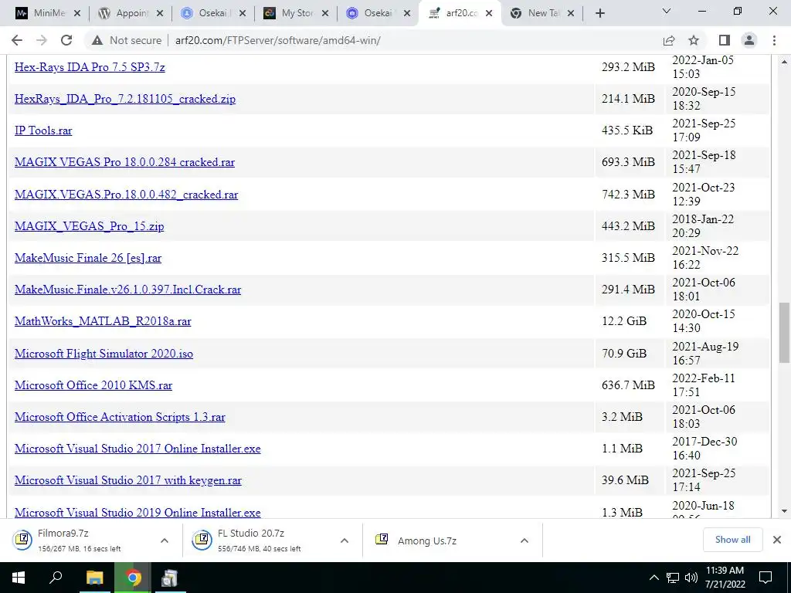Open Microsoft Office 2010 KMS.rar link
This screenshot has height=593, width=791.
tap(93, 385)
